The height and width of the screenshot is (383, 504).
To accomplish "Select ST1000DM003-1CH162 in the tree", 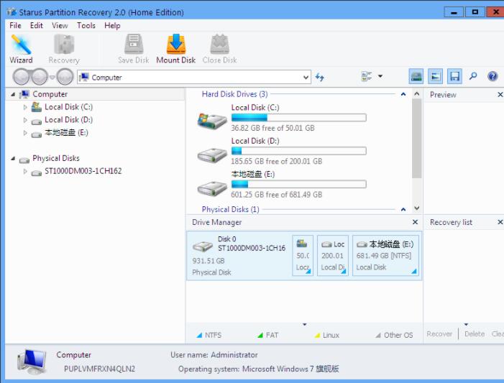I will click(x=83, y=171).
